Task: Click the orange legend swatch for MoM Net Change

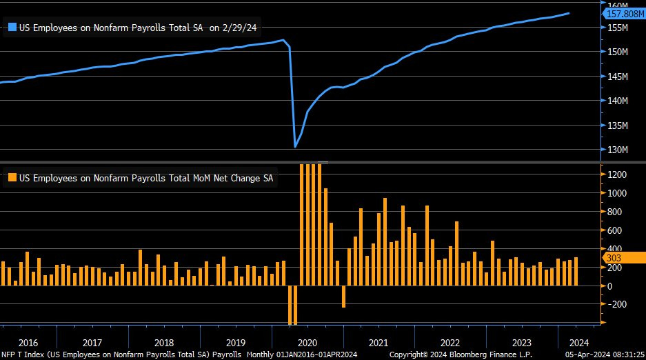Action: pyautogui.click(x=12, y=178)
